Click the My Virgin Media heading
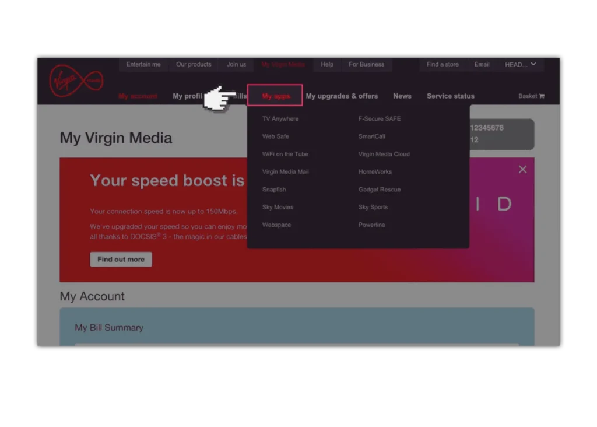This screenshot has width=597, height=427. pyautogui.click(x=116, y=138)
